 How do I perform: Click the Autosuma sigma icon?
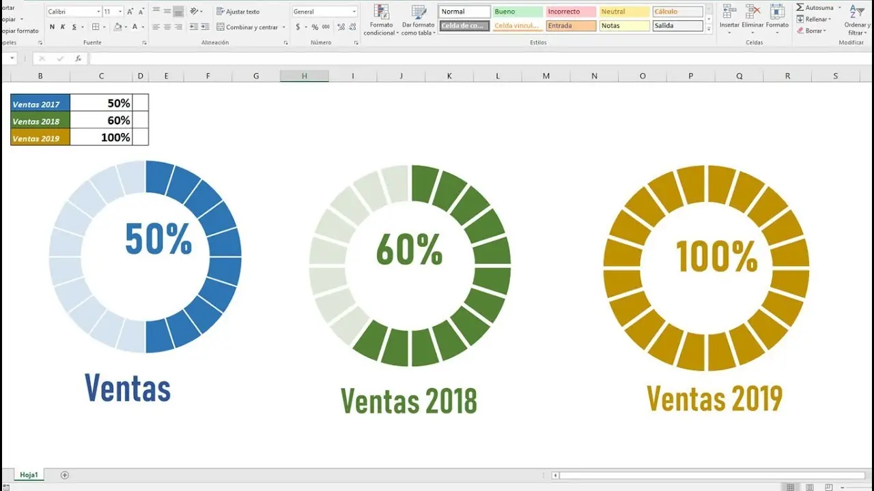click(x=800, y=8)
